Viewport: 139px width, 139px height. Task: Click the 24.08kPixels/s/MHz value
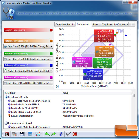click(x=73, y=127)
